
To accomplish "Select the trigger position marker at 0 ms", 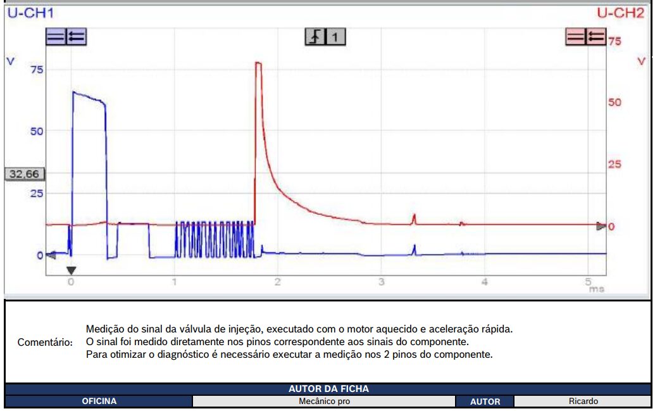I will point(71,270).
